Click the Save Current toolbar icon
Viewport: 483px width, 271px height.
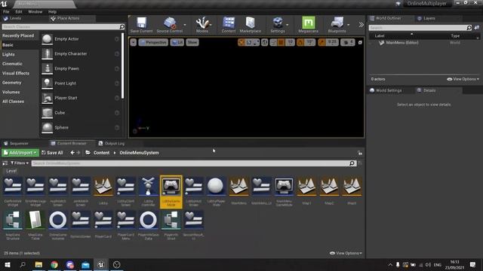pyautogui.click(x=141, y=23)
